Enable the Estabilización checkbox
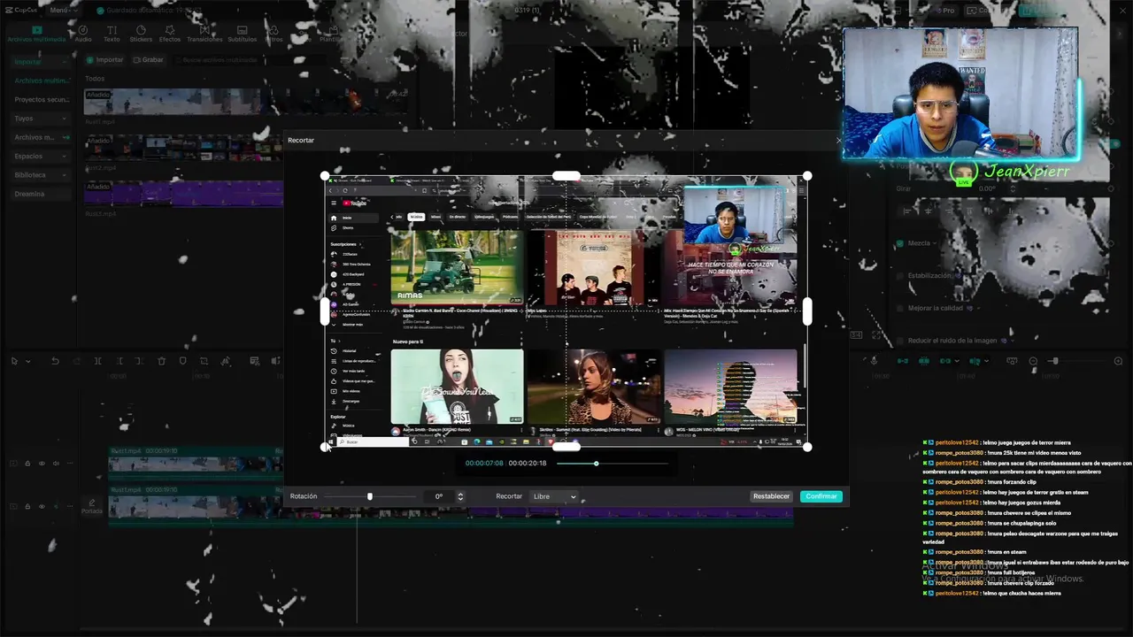The width and height of the screenshot is (1133, 637). (900, 276)
